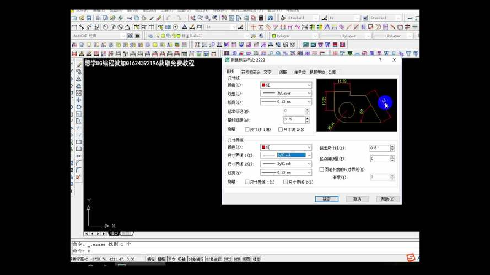Switch to 换算单位 tab
Screen dimensions: 490x275
pyautogui.click(x=317, y=72)
